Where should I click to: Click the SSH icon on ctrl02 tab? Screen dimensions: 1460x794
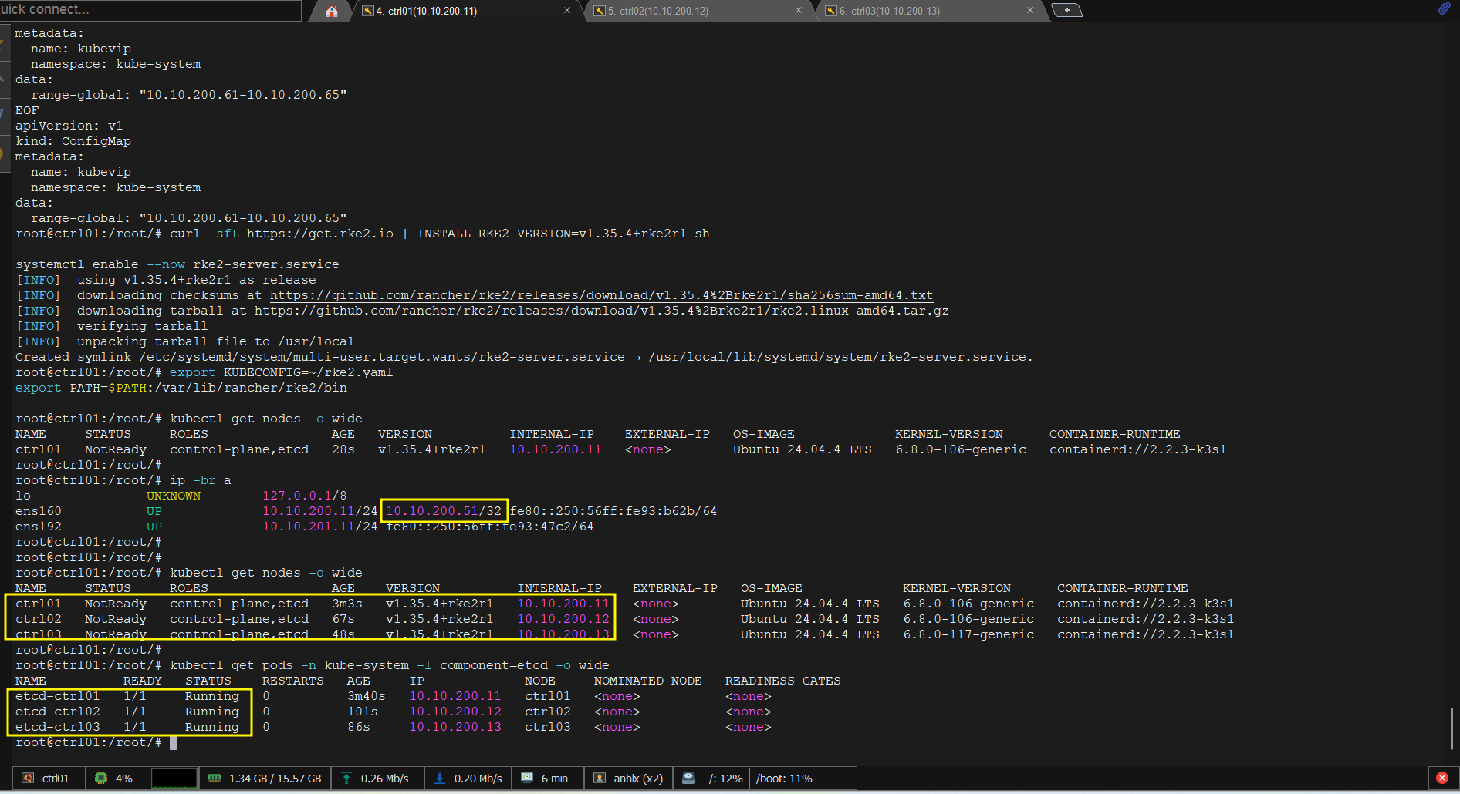[600, 11]
